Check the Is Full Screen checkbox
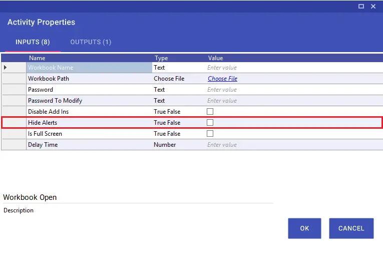The height and width of the screenshot is (272, 383). click(x=210, y=133)
